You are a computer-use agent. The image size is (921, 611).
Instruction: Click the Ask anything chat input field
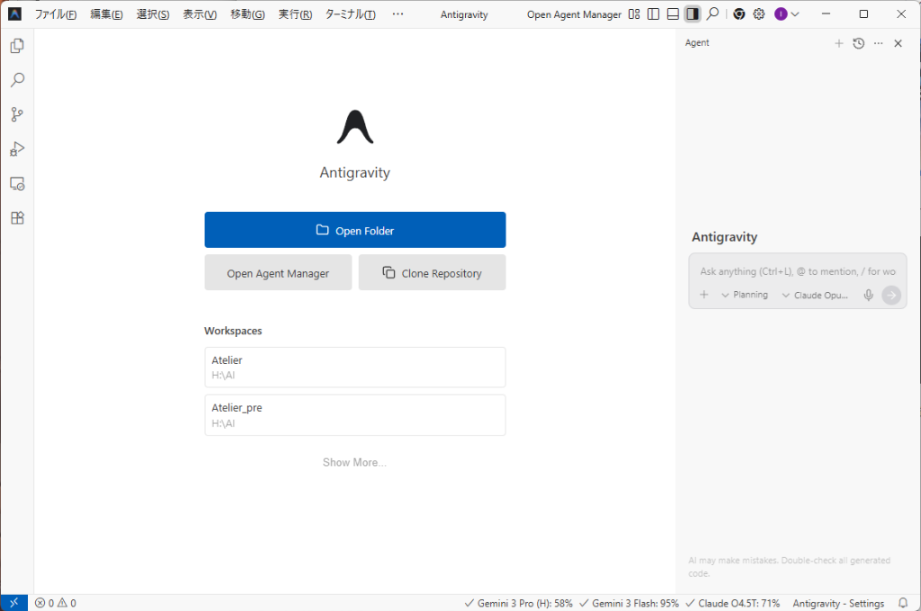point(797,271)
